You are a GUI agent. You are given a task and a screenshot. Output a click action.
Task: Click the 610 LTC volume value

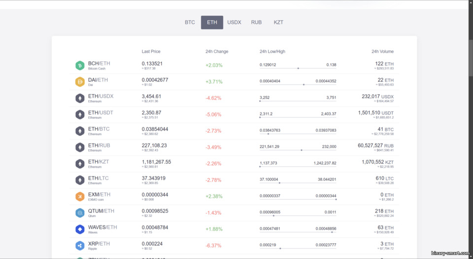pyautogui.click(x=385, y=179)
